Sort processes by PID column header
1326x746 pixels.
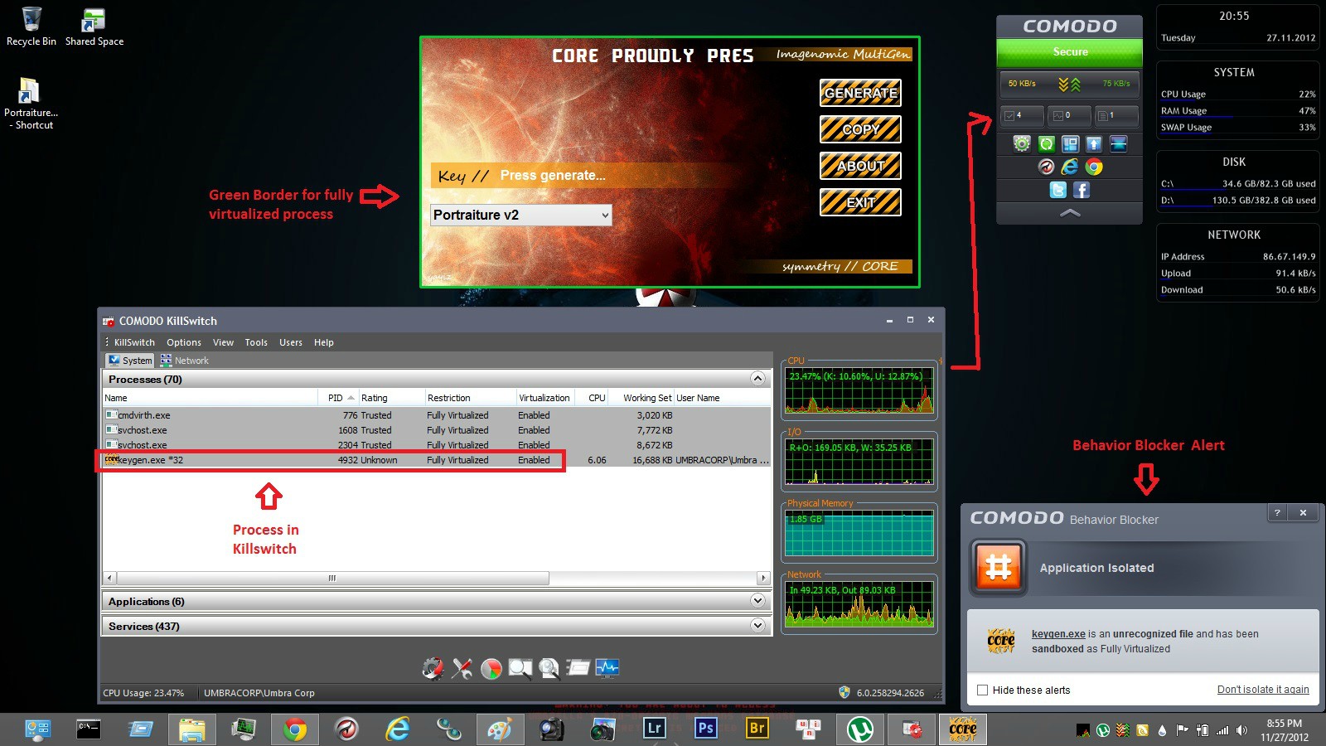click(339, 398)
